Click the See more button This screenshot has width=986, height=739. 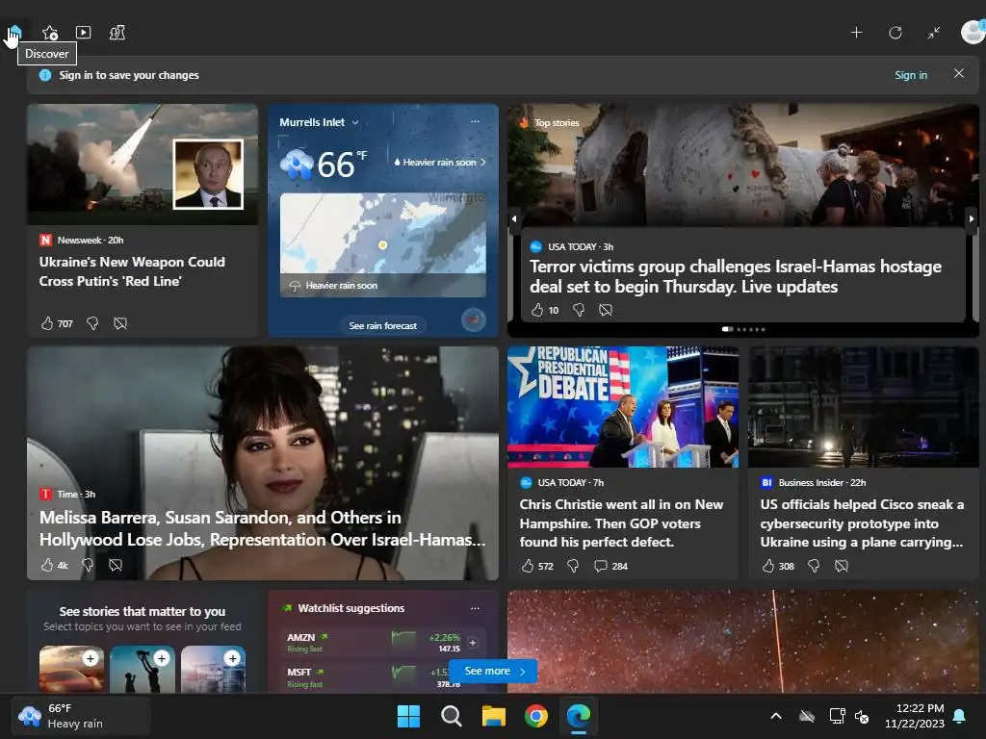click(493, 671)
